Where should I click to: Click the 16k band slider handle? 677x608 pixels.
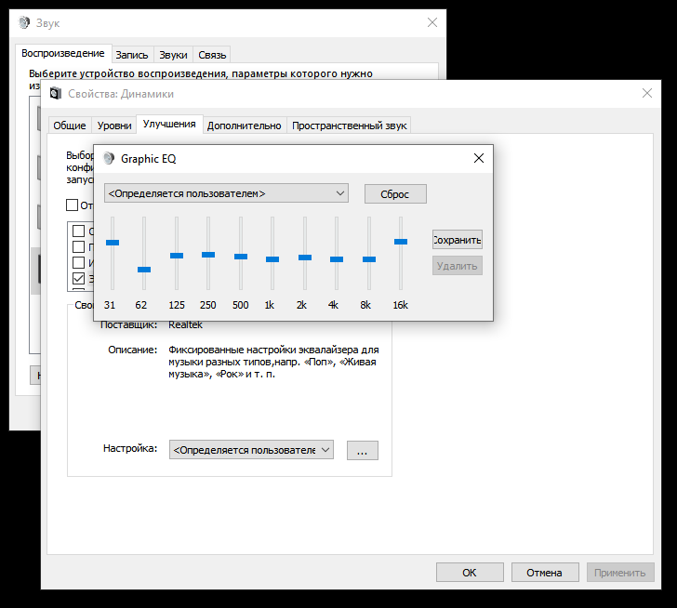(401, 242)
